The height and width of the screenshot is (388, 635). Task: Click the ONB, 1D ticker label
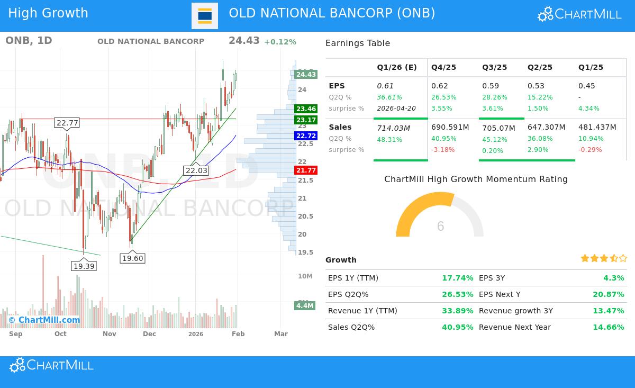[x=29, y=40]
